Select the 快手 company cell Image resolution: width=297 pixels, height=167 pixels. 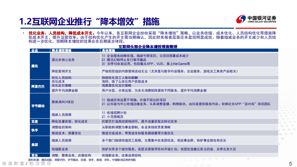[35, 130]
